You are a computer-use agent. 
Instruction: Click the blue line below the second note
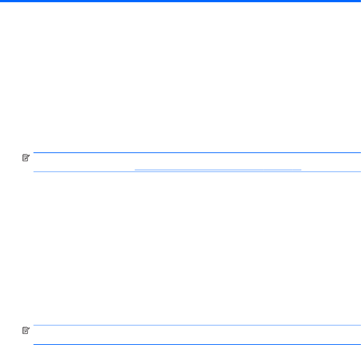197,344
